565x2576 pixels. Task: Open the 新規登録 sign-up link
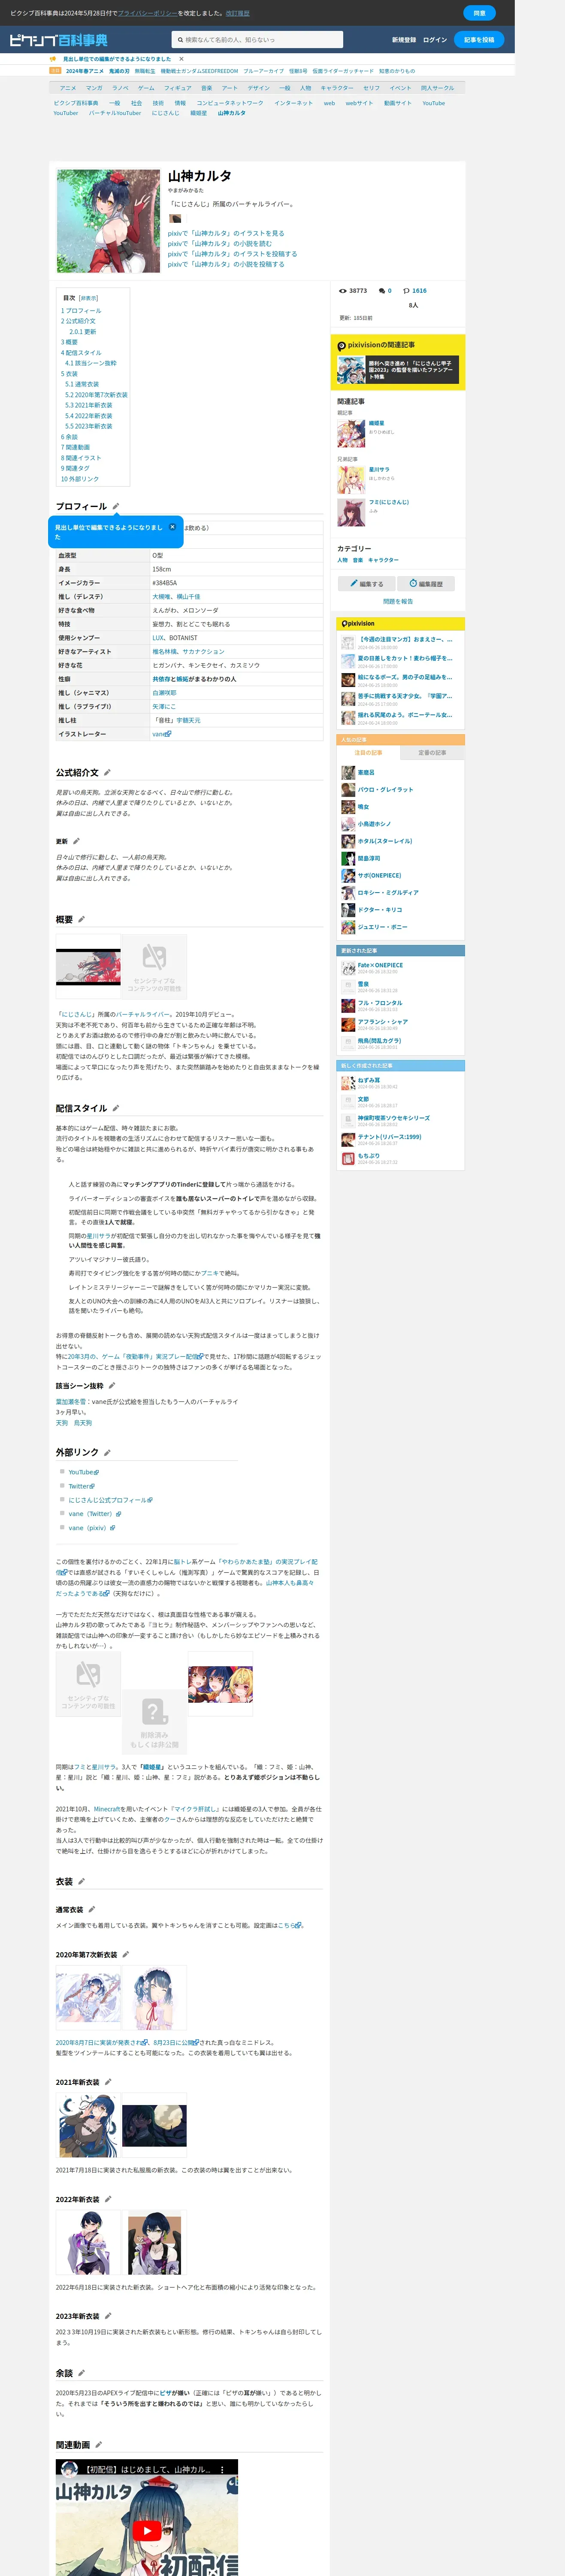coord(404,40)
